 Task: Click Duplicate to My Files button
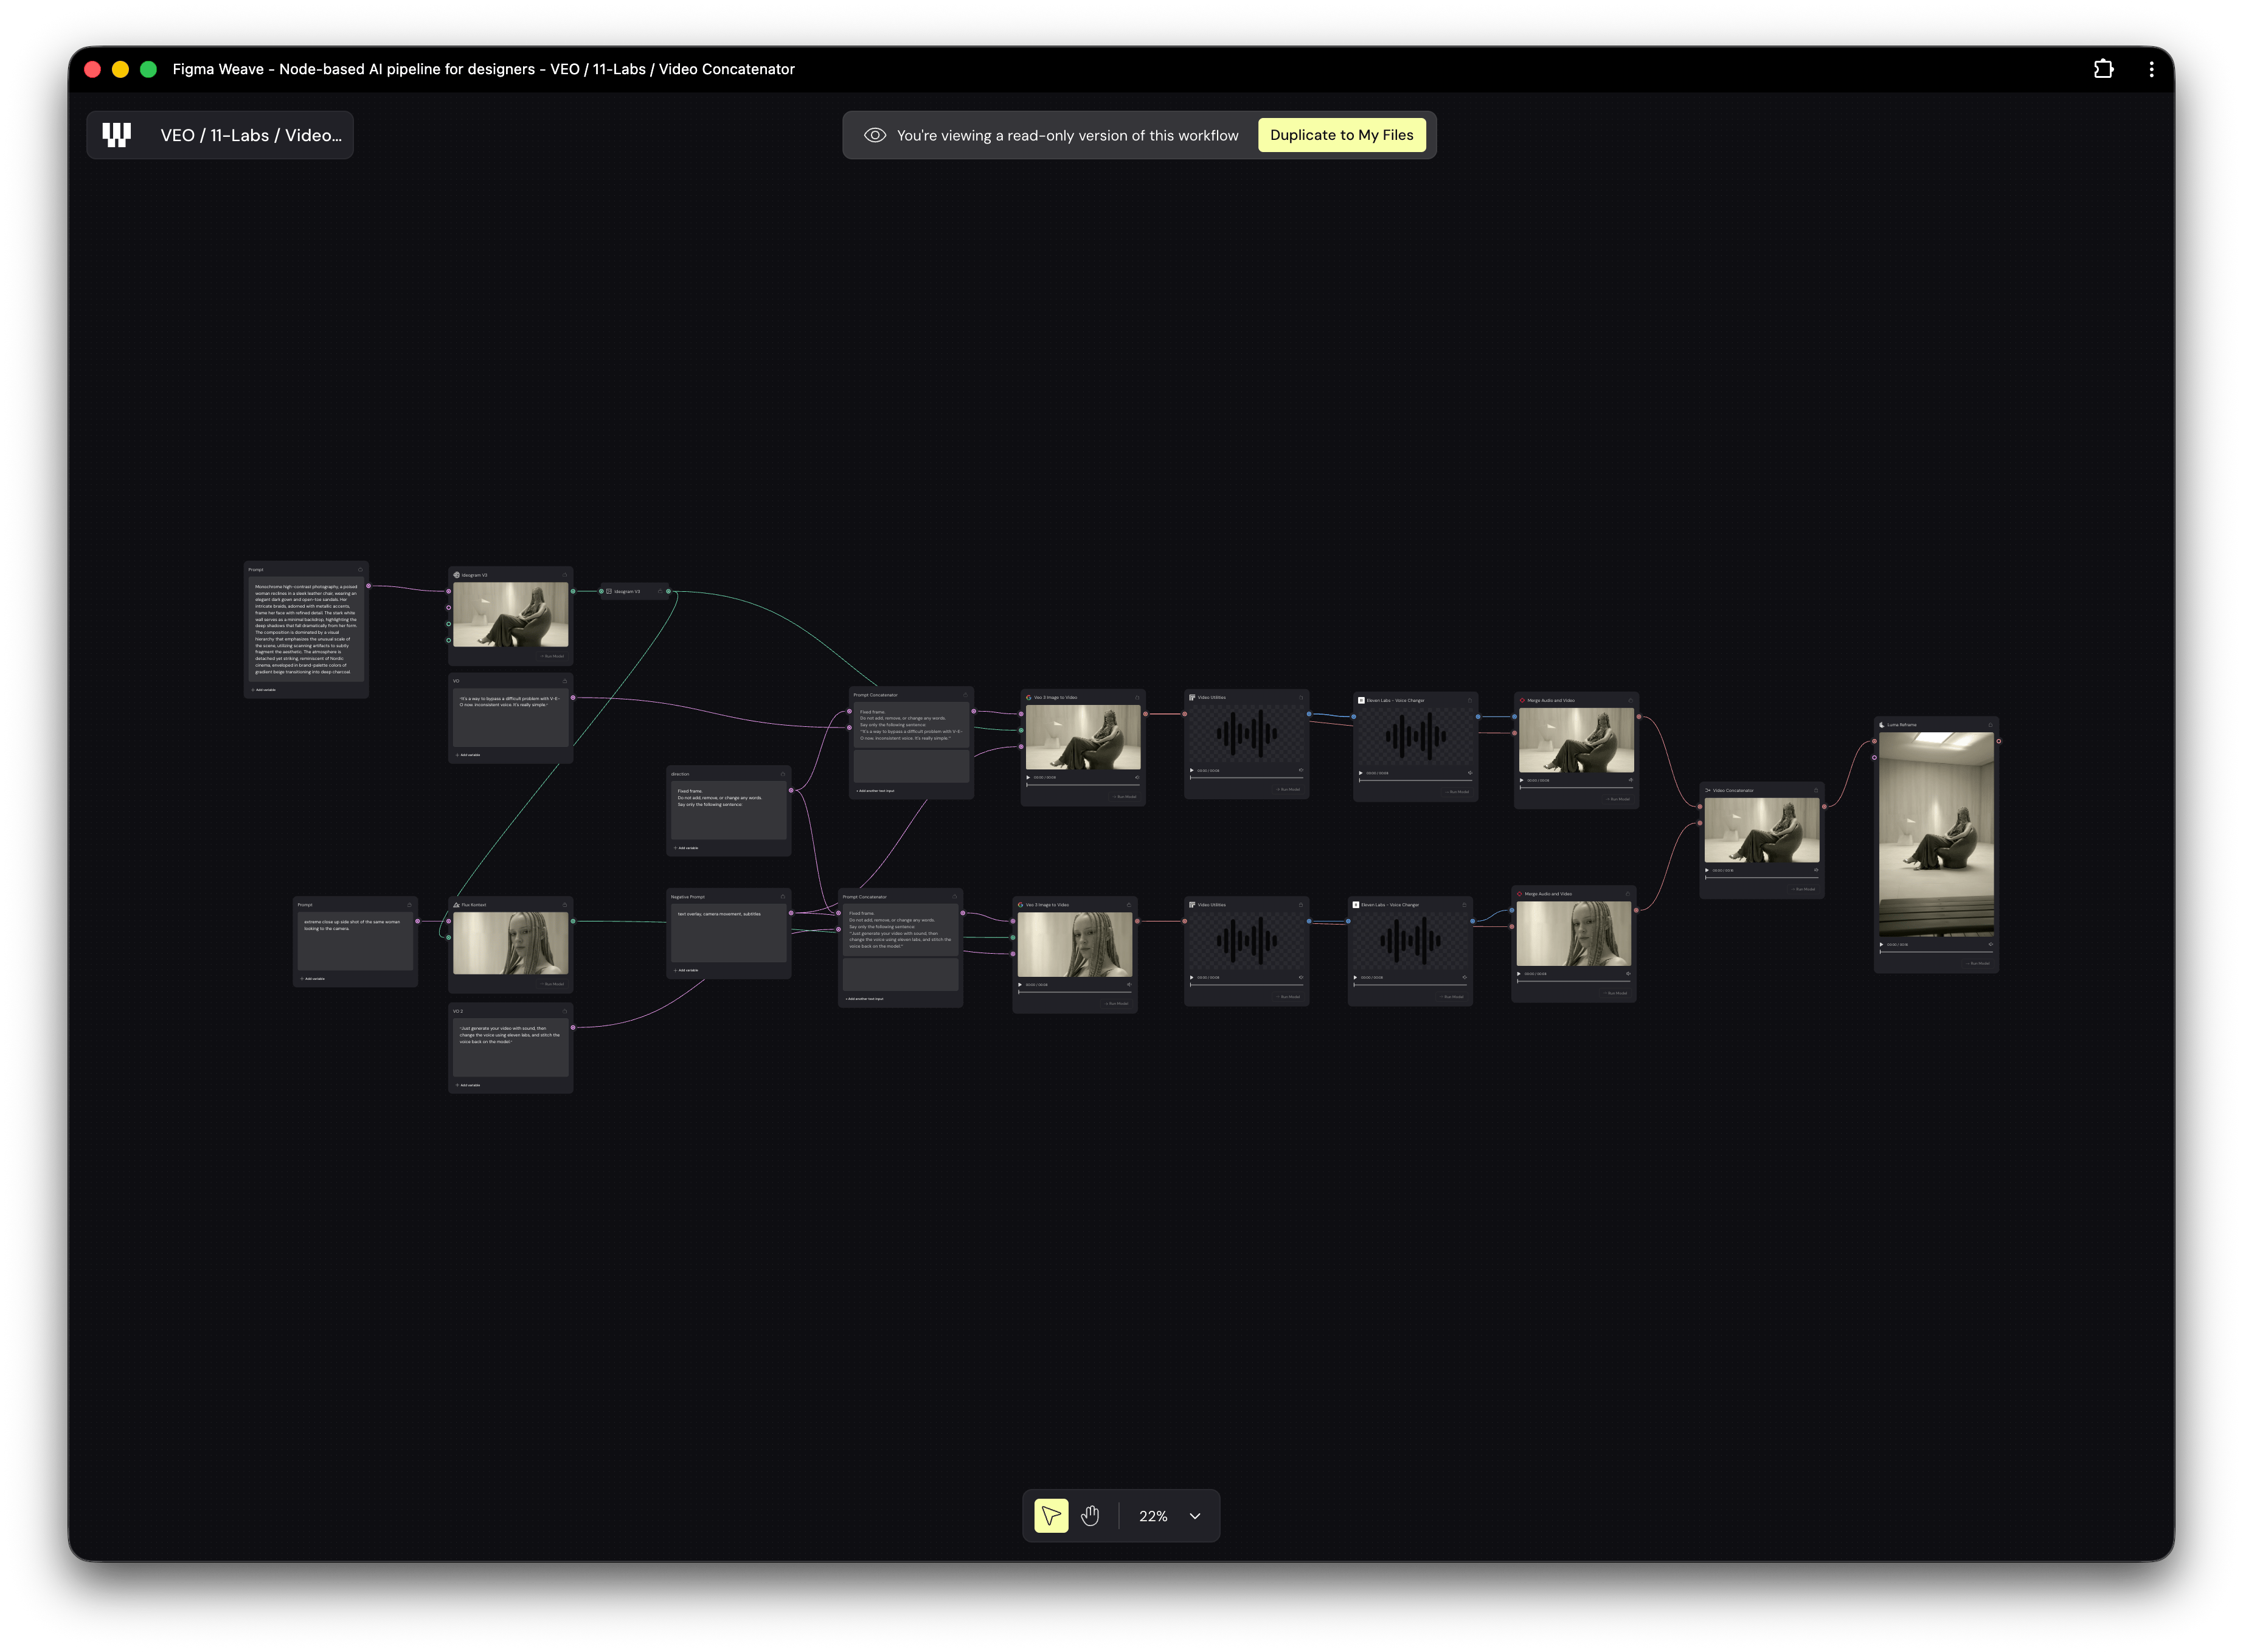click(1341, 135)
